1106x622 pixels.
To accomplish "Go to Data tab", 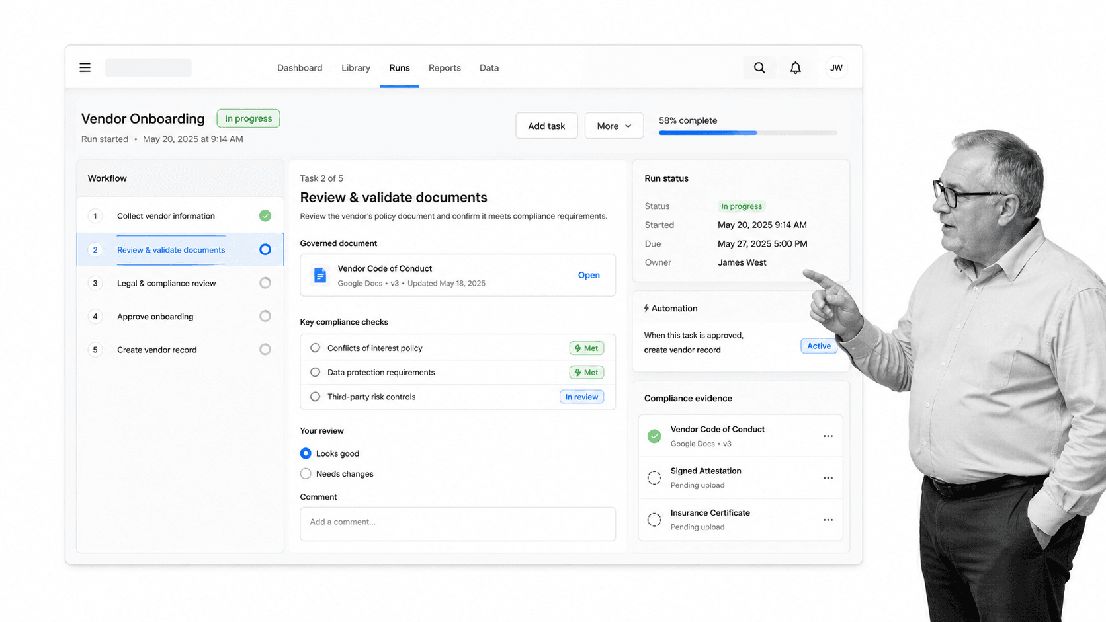I will pos(489,67).
